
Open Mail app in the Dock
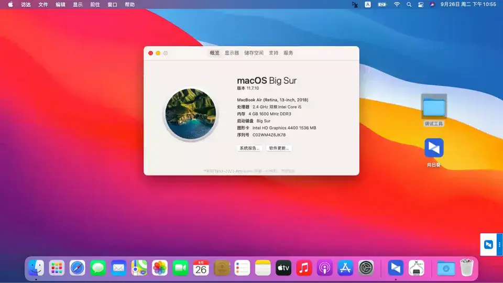tap(118, 268)
